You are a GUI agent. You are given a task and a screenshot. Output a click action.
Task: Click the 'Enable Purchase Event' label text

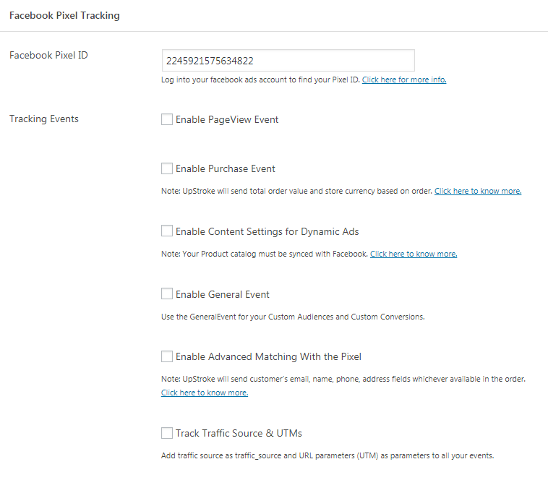coord(226,168)
